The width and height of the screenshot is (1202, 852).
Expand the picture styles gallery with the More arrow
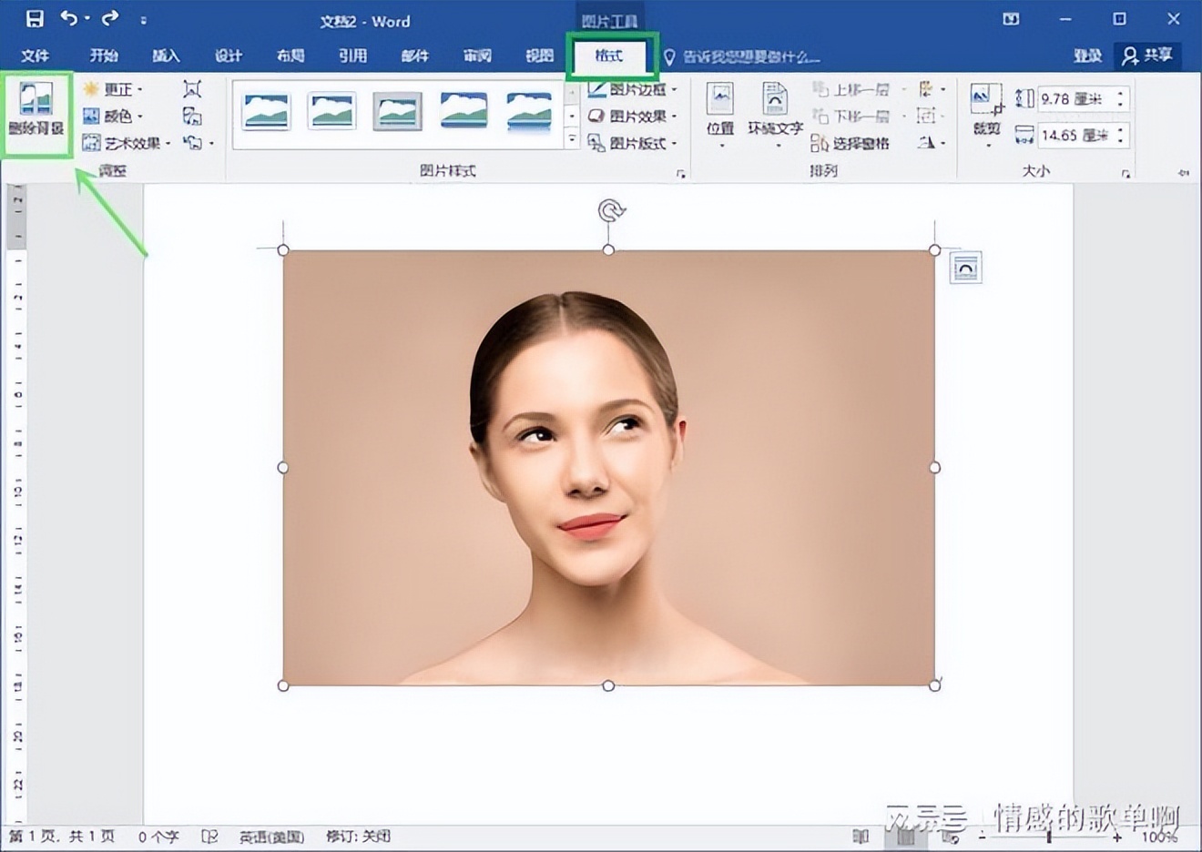point(572,138)
